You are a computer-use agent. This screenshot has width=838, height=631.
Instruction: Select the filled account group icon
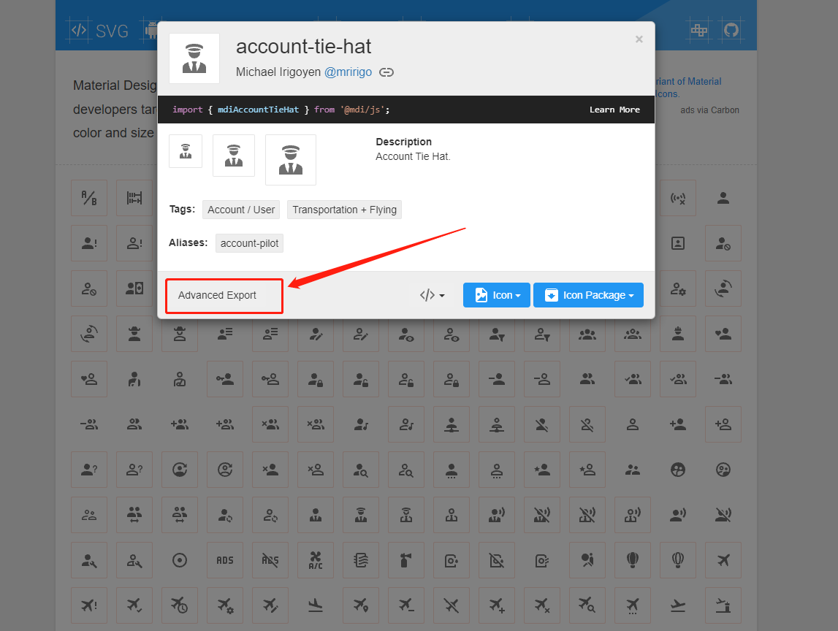(x=587, y=334)
